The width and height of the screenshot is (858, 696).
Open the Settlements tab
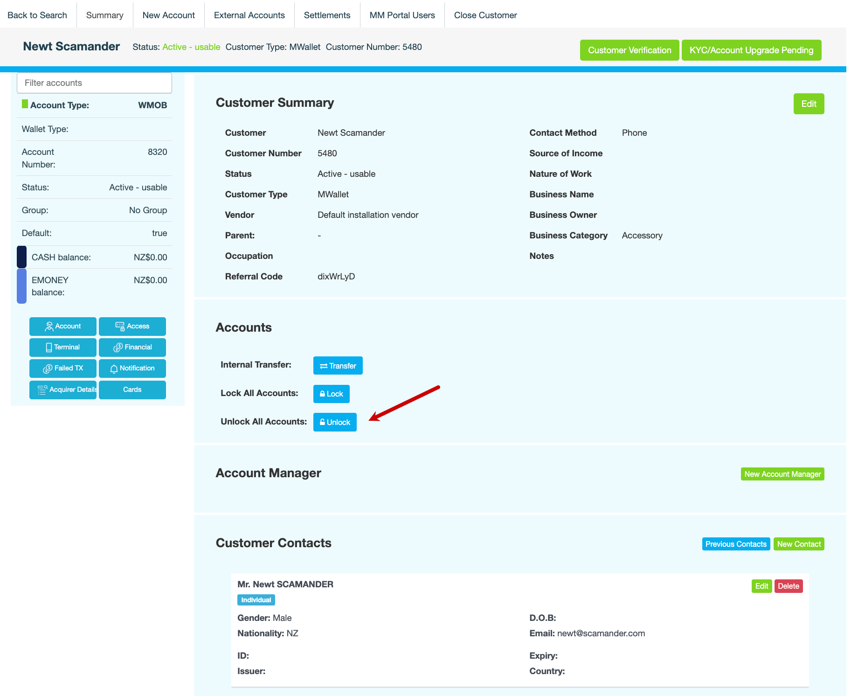tap(327, 15)
